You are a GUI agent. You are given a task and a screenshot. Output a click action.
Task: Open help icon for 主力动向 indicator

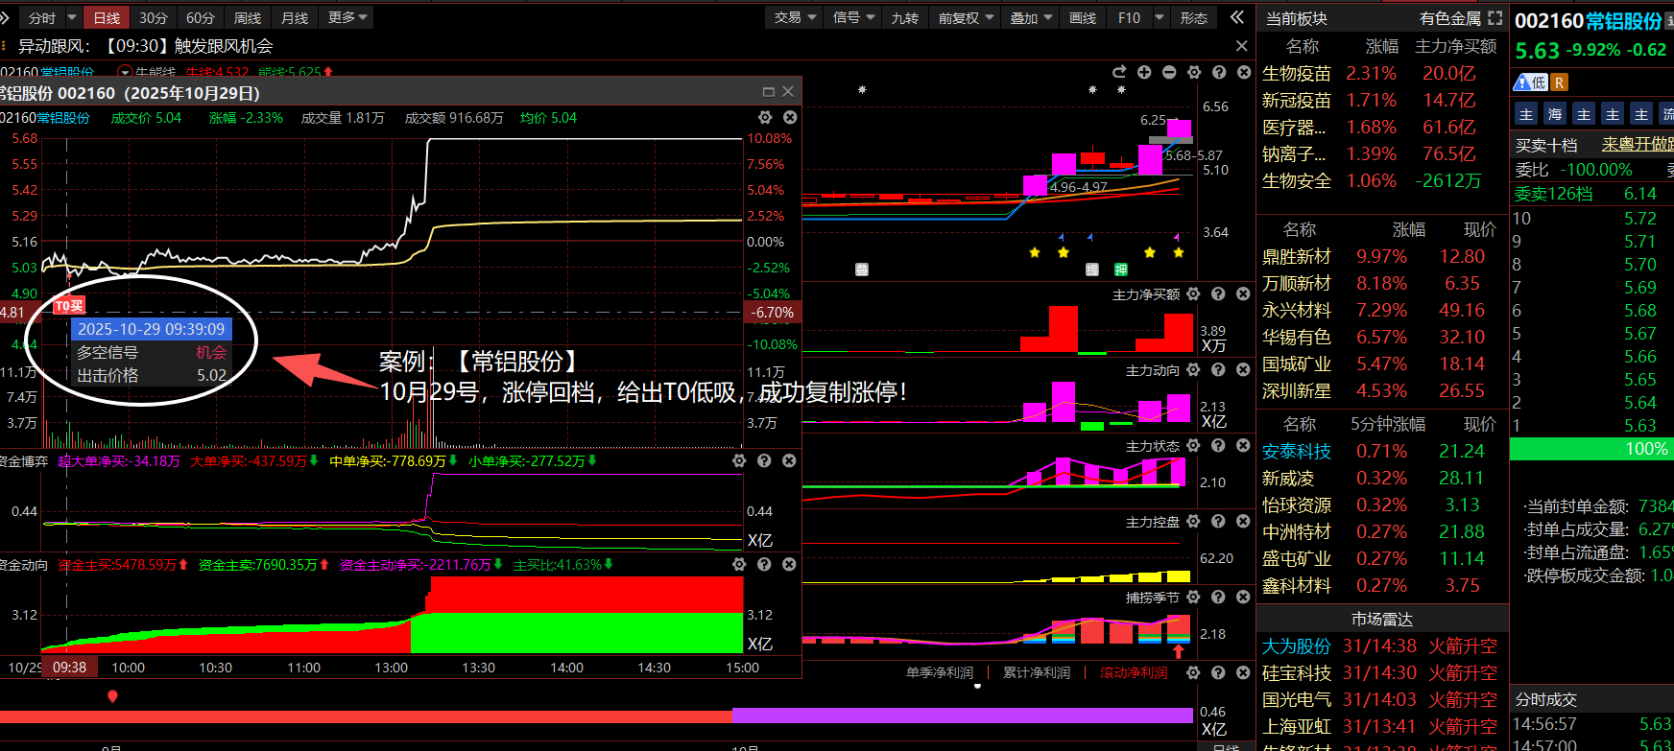(1218, 370)
